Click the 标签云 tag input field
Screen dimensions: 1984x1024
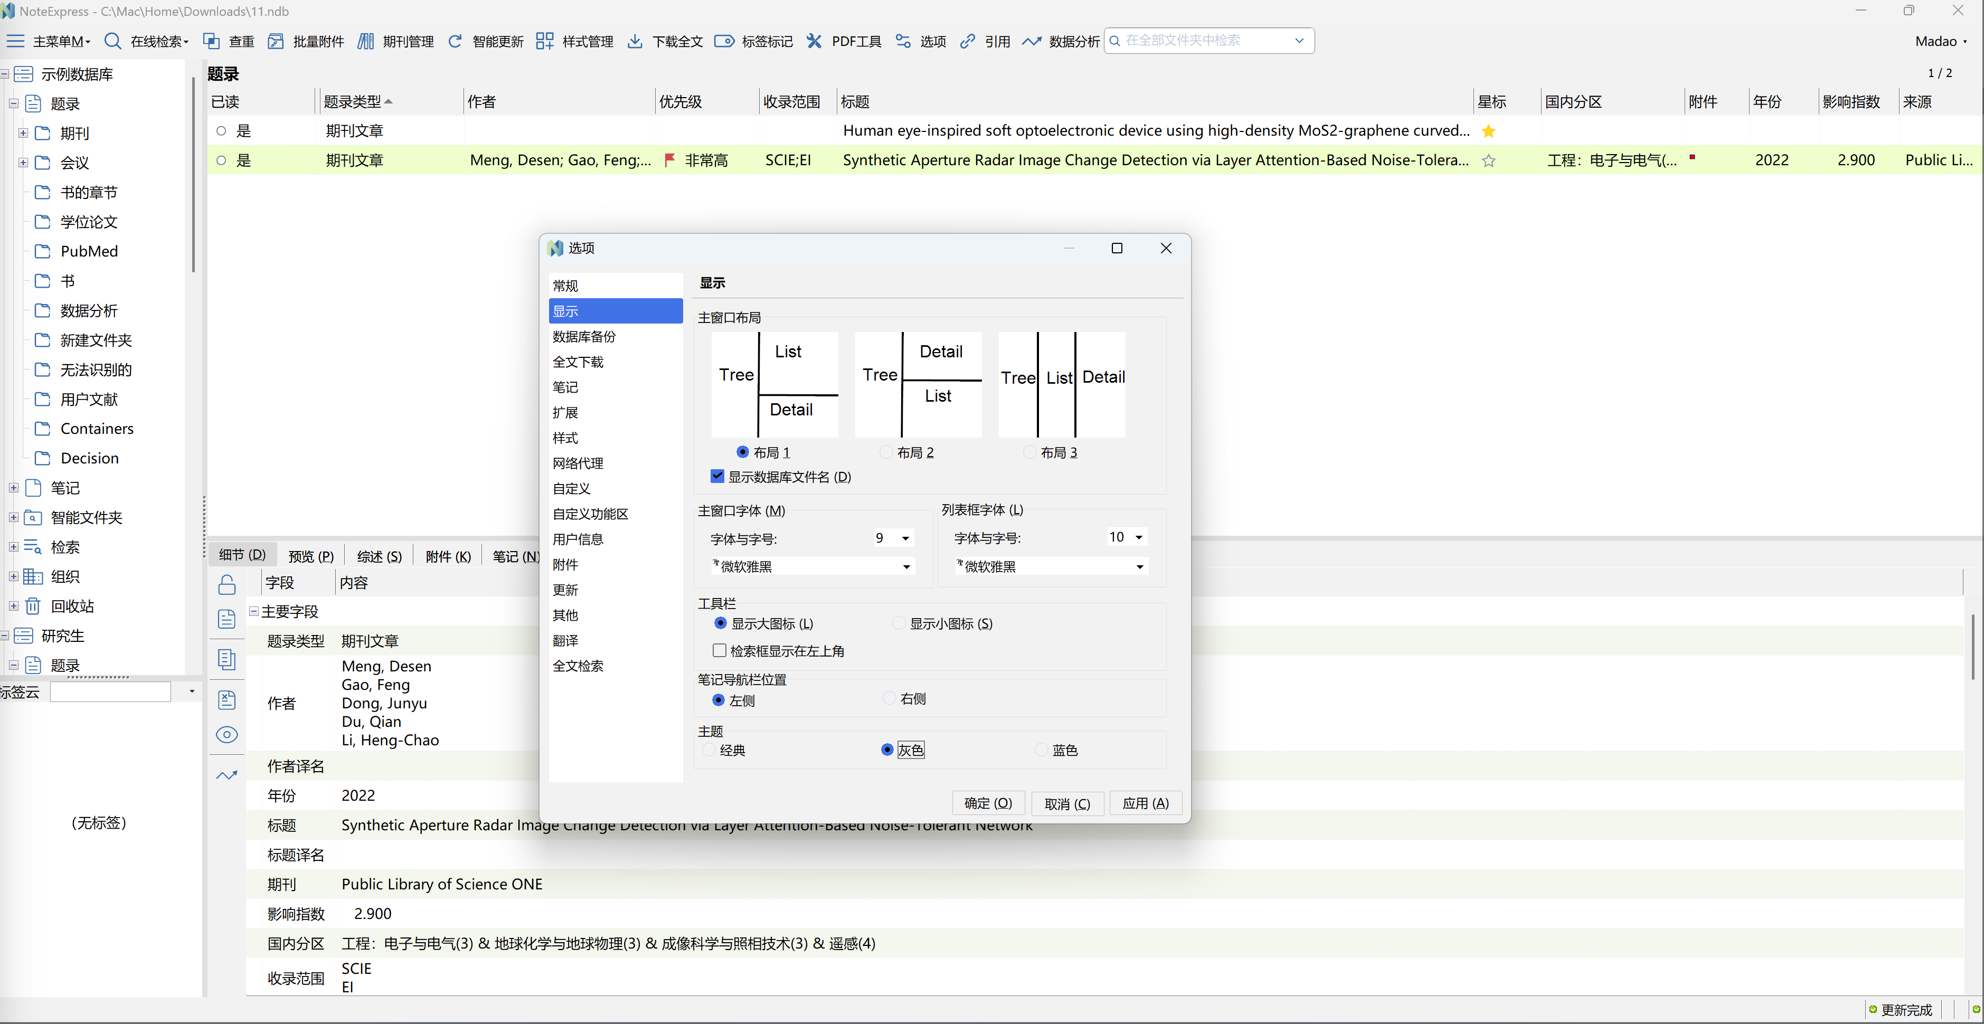point(110,691)
